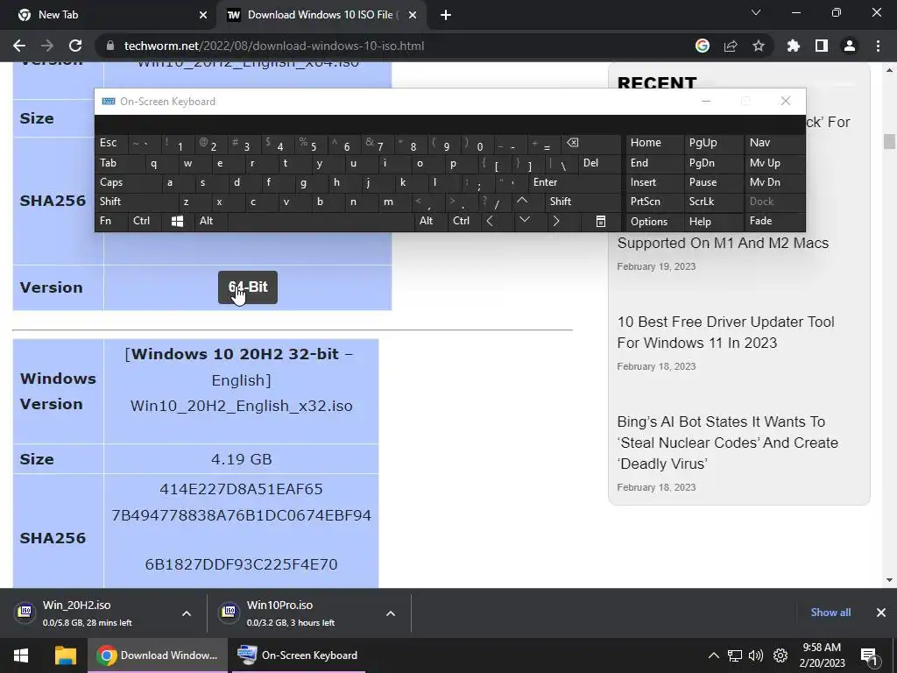897x673 pixels.
Task: Click the browser back arrow
Action: click(x=19, y=46)
